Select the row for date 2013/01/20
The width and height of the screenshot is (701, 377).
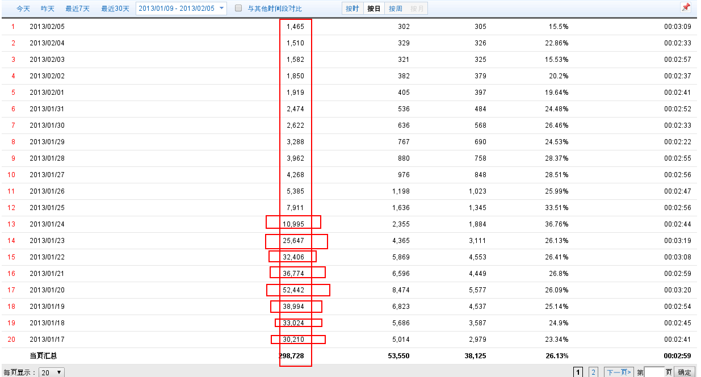[x=47, y=290]
